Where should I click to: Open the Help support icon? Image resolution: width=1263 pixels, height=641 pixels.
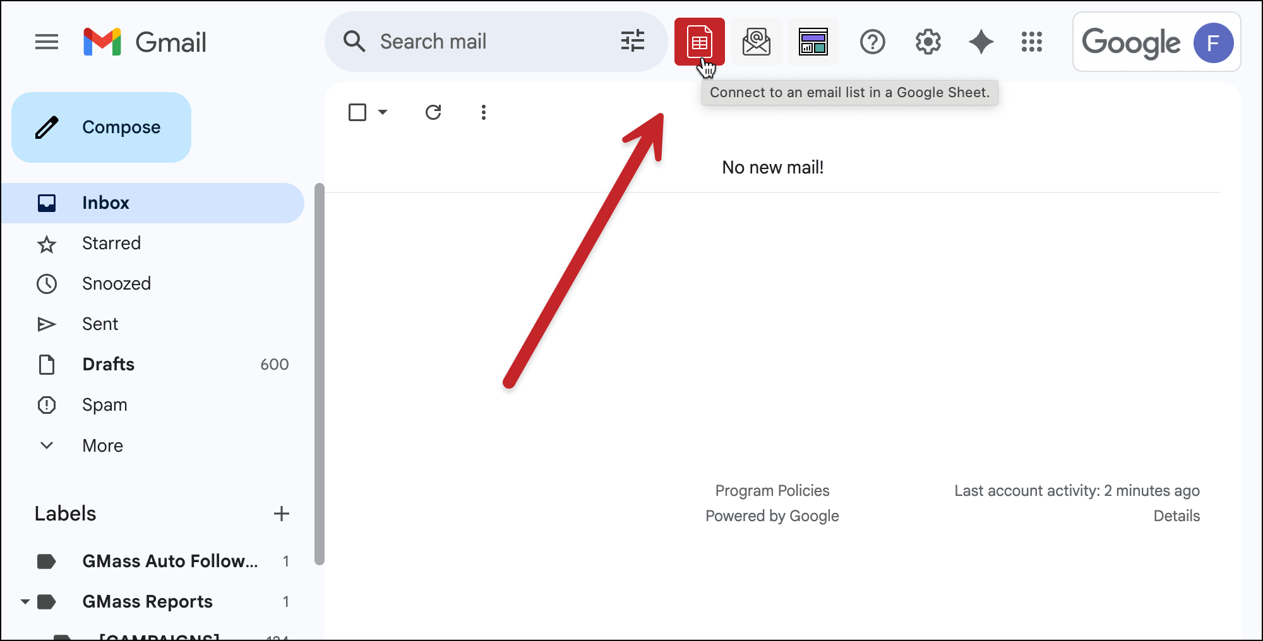tap(872, 42)
